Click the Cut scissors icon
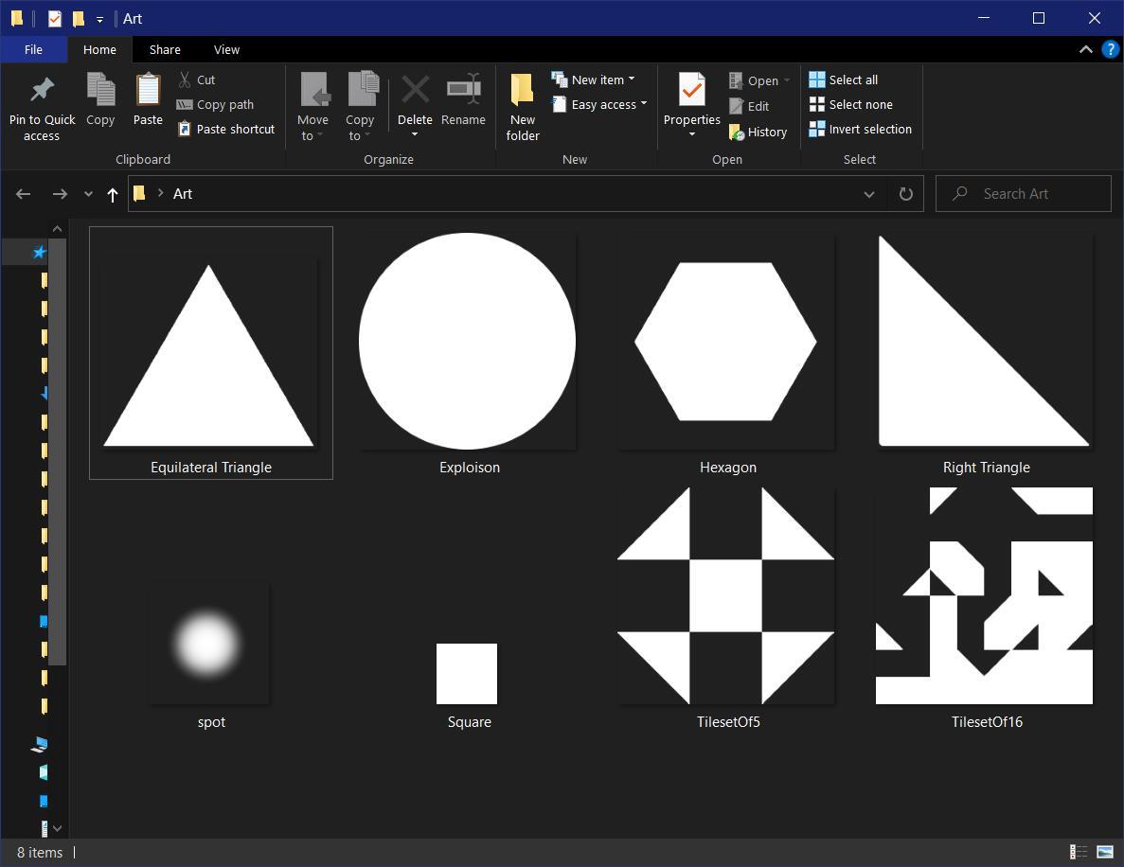Screen dimensions: 1124x867 [186, 80]
